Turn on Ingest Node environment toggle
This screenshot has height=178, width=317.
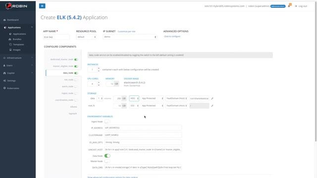click(107, 122)
